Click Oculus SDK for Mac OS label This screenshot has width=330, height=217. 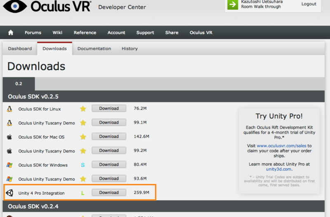(42, 137)
